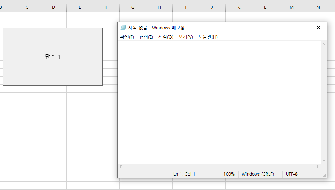Click the Notepad app icon in title bar
The height and width of the screenshot is (190, 335).
click(123, 28)
